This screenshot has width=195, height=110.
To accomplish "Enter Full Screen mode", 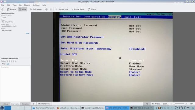I will pyautogui.click(x=36, y=9).
